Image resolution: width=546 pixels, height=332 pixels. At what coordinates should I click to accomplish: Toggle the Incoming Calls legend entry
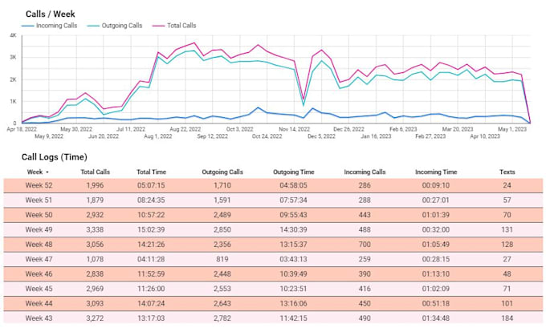coord(50,26)
